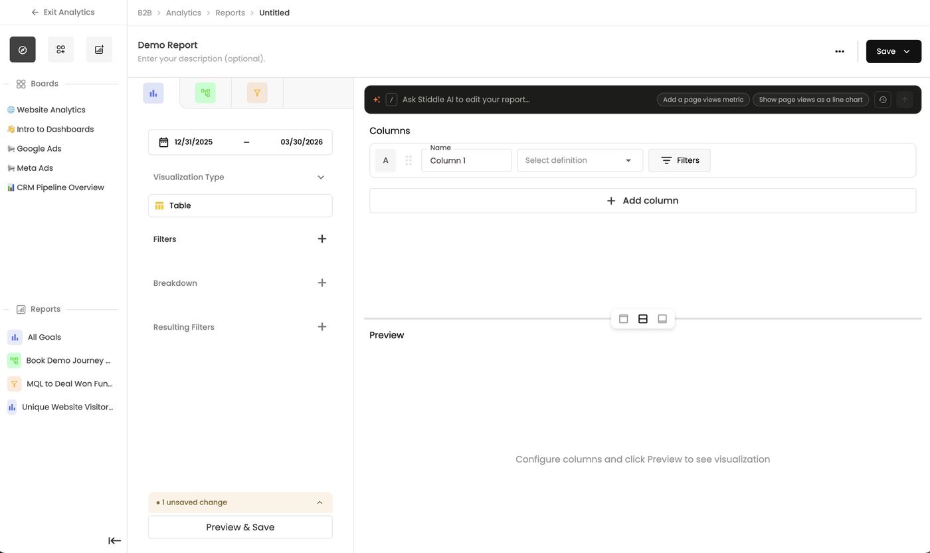
Task: Select the Table visualization option
Action: (240, 205)
